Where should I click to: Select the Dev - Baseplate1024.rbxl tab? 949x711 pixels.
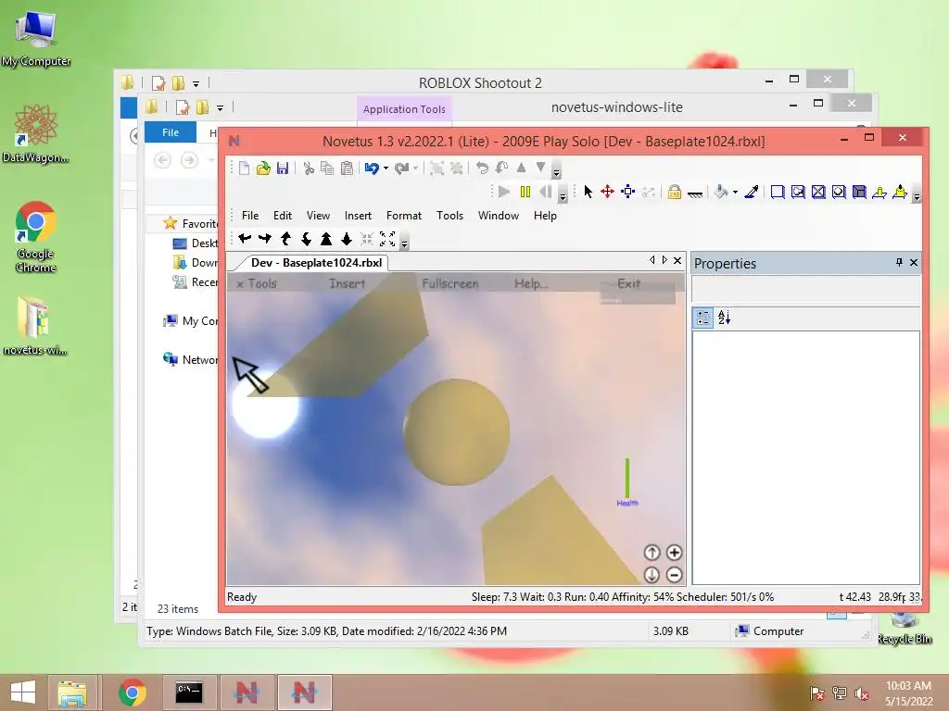click(x=316, y=262)
